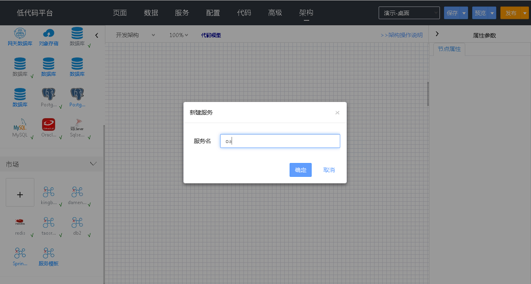Open the 页面 menu
This screenshot has height=284, width=531.
click(x=120, y=13)
